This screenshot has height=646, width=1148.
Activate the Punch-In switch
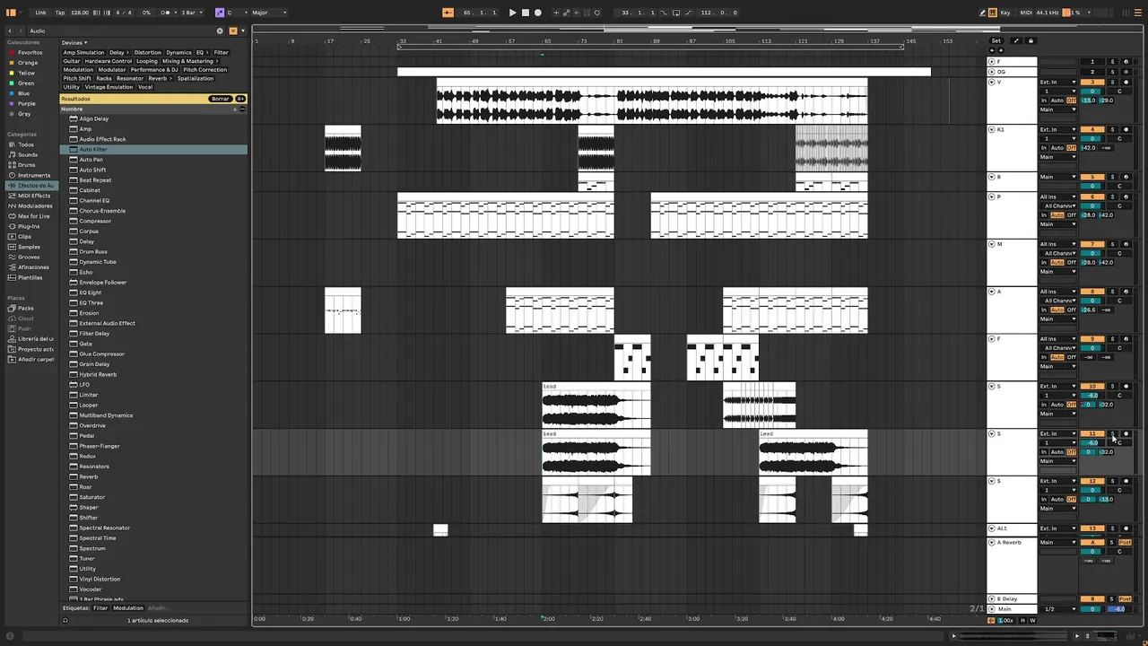click(x=664, y=13)
